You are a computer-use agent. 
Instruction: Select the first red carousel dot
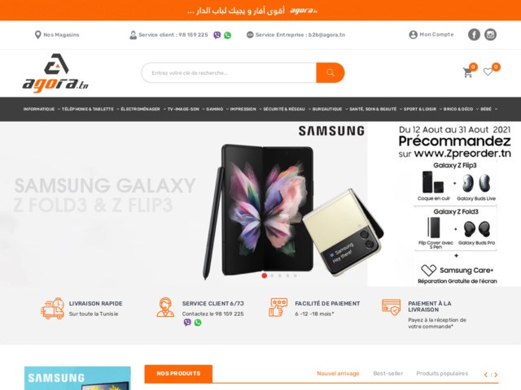[x=264, y=275]
